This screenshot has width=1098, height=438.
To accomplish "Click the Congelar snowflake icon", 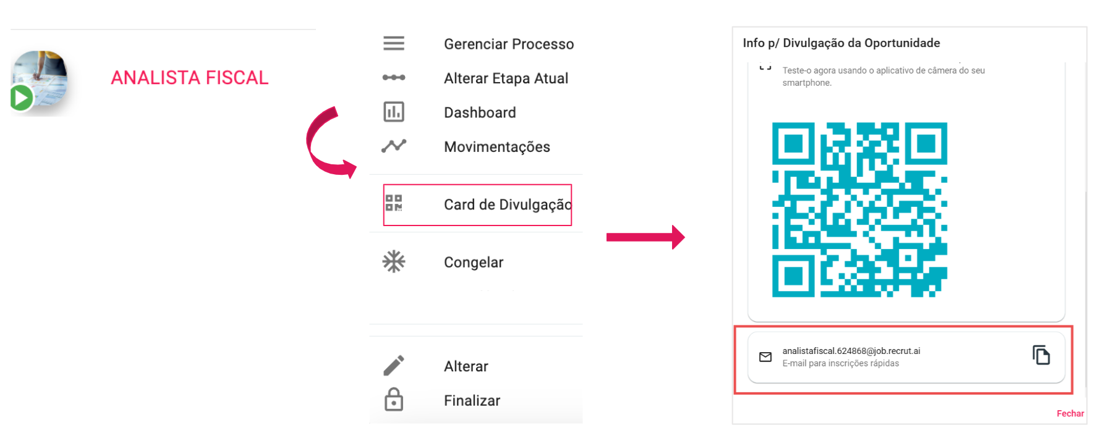I will 393,262.
